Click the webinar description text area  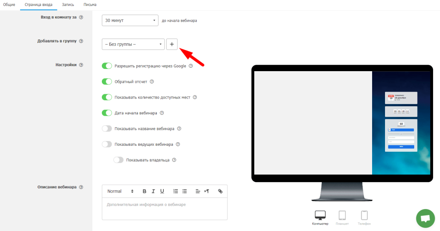point(165,209)
